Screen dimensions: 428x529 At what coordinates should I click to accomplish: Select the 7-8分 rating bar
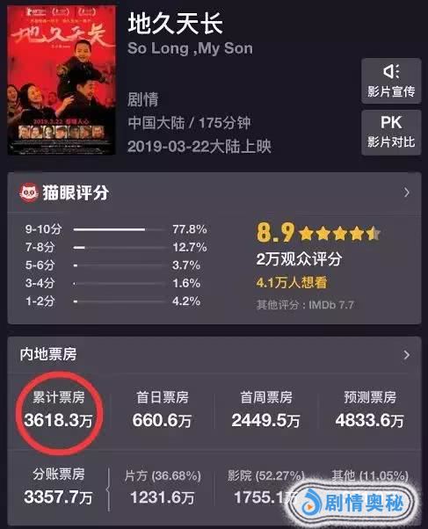click(x=119, y=248)
